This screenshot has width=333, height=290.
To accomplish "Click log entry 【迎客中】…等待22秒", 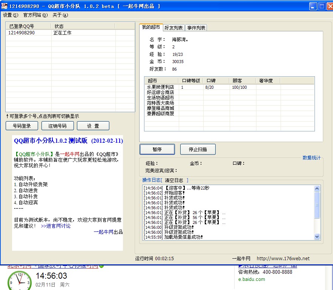I will [x=176, y=188].
